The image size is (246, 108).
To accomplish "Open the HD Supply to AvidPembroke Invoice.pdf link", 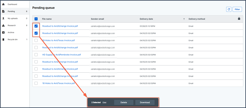I will [62, 54].
